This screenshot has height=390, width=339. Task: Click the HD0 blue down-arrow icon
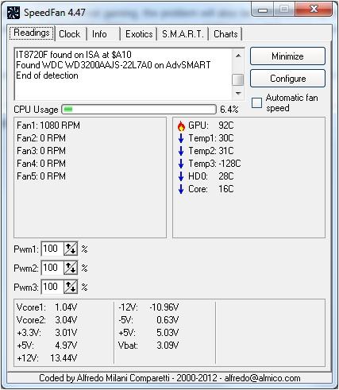pos(181,176)
